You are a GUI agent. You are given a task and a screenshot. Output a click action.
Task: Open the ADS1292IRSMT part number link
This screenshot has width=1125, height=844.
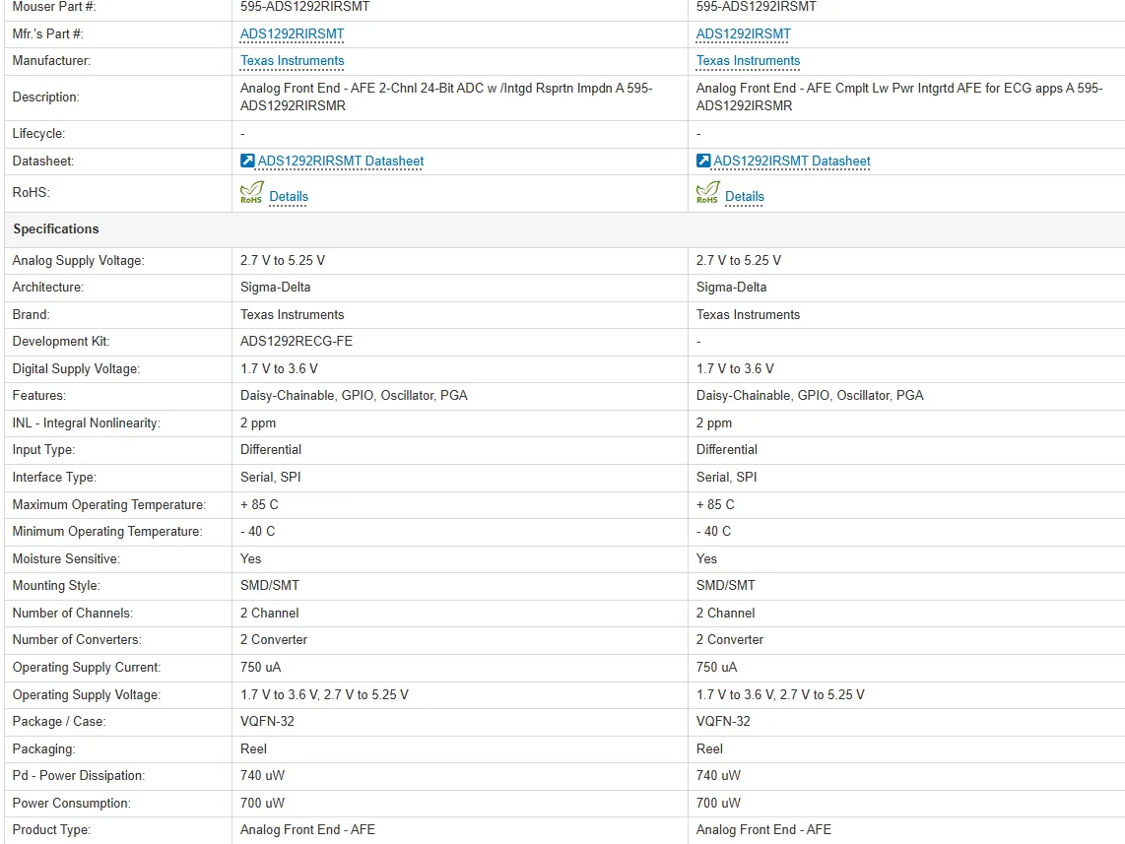(x=744, y=33)
